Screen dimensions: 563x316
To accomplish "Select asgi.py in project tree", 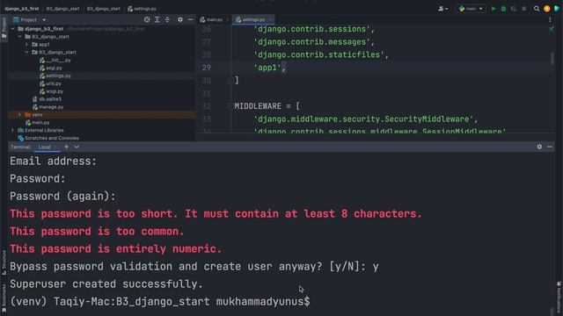I will coord(54,68).
